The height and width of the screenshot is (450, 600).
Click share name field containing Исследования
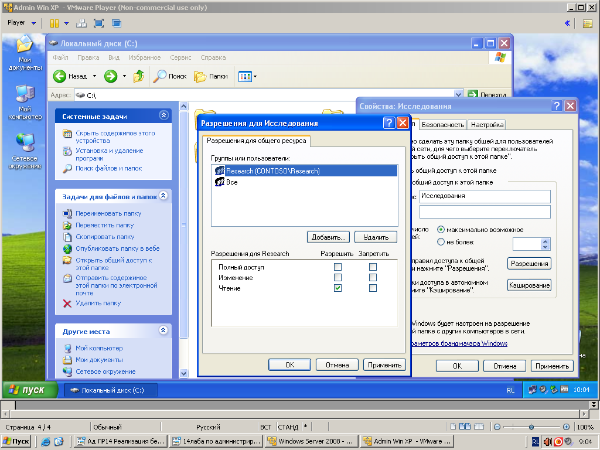[485, 196]
